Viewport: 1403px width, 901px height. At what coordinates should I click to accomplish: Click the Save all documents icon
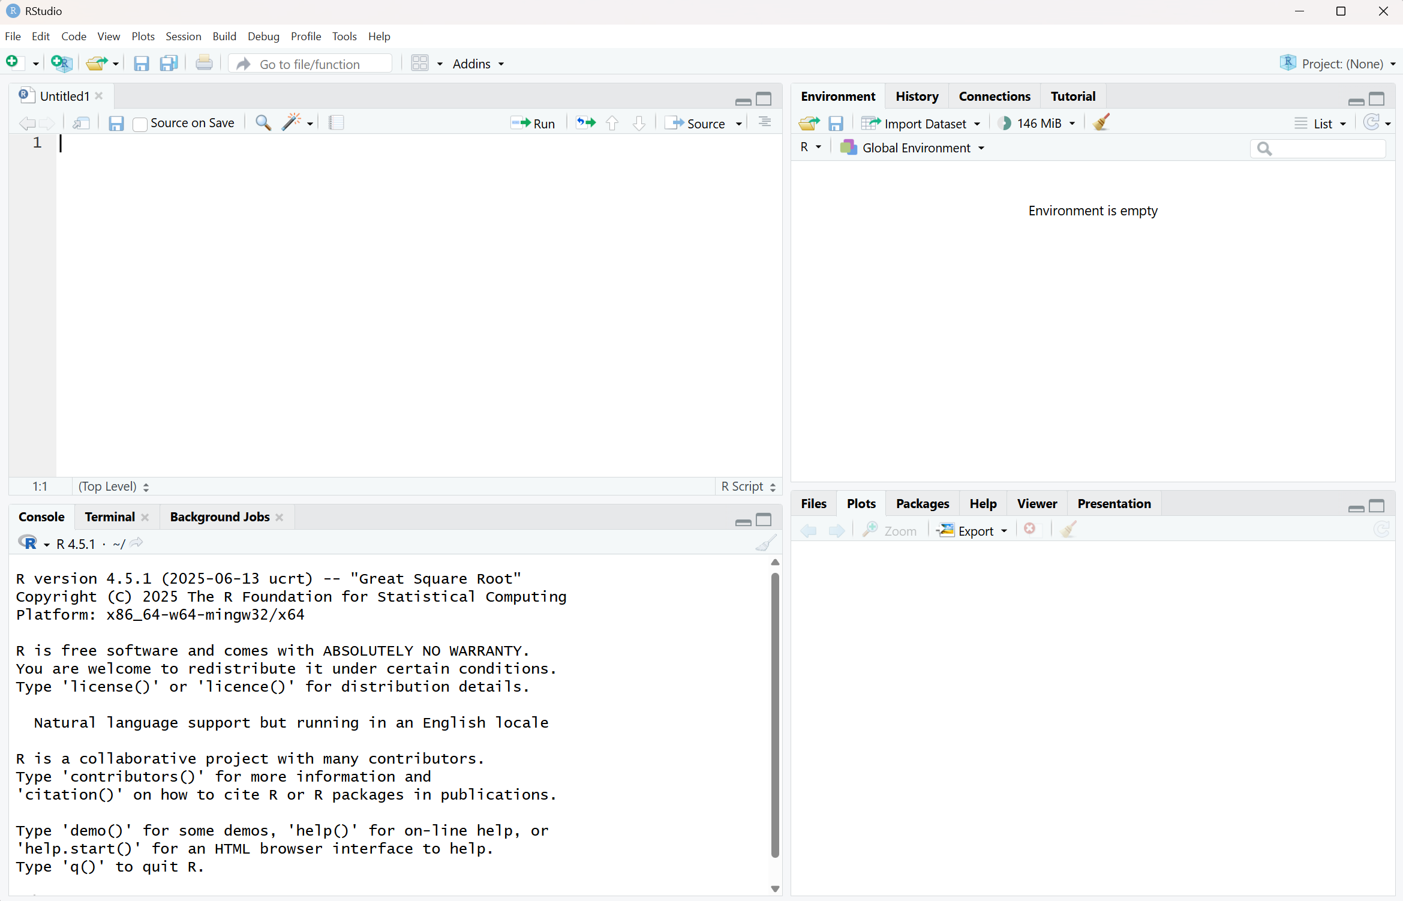[169, 64]
